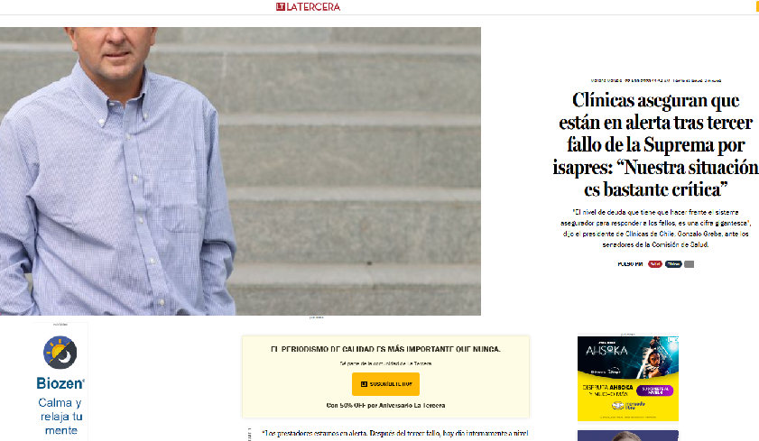
Task: Click the yellow Suscríbete hoy button
Action: click(x=385, y=384)
